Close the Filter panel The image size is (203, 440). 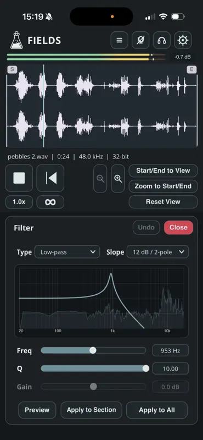pyautogui.click(x=178, y=228)
